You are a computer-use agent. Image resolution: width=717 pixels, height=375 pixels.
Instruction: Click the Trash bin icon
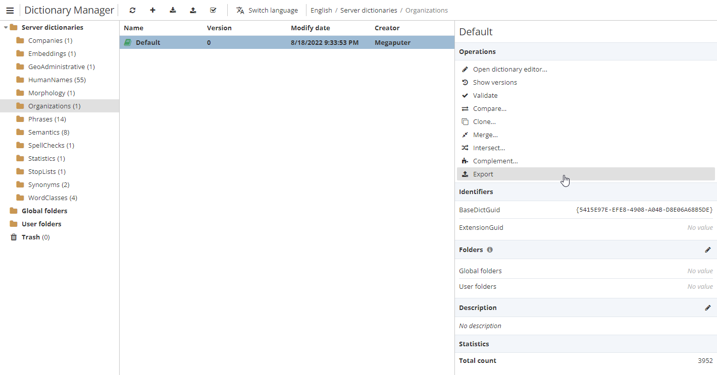(14, 237)
